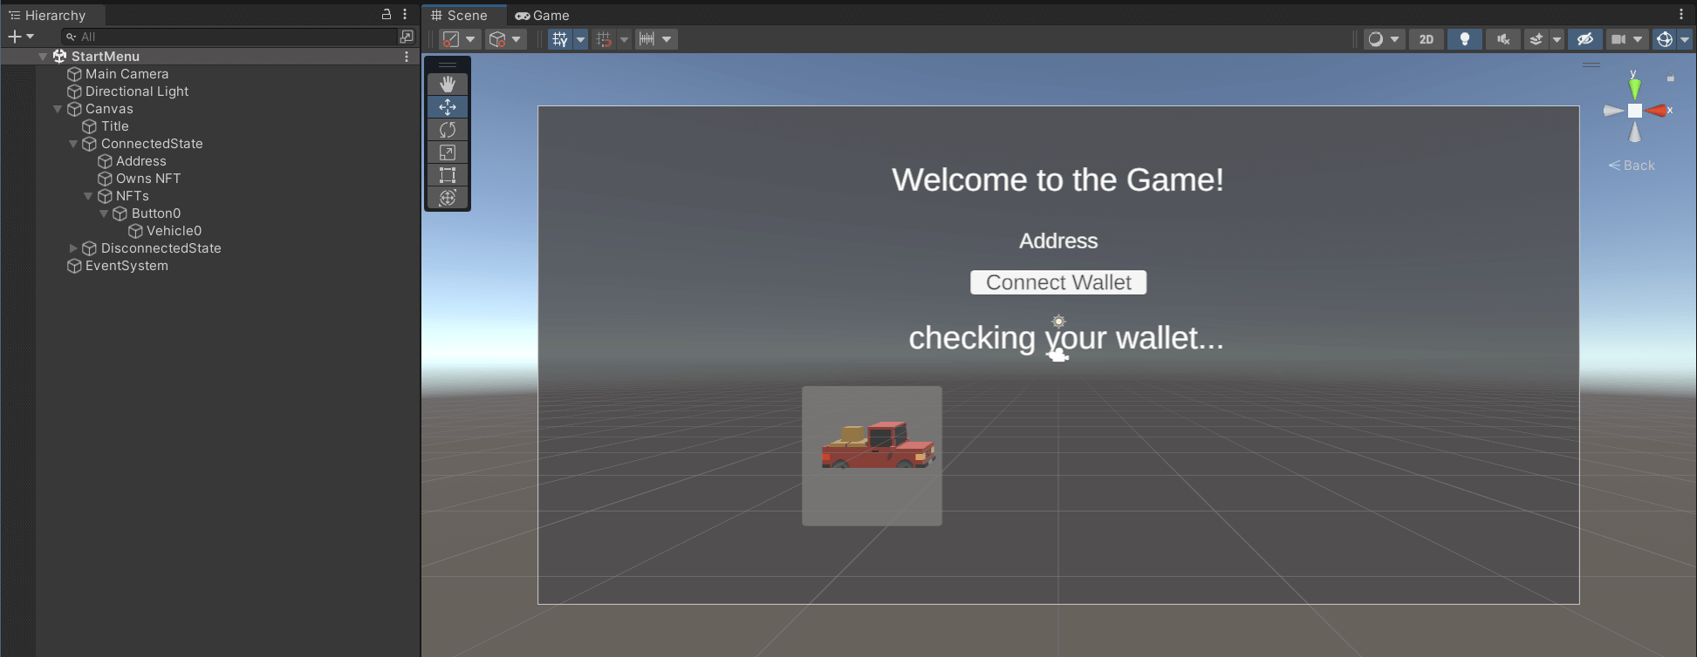This screenshot has width=1697, height=657.
Task: Click the 'Welcome to the Game!' title text
Action: 1057,179
